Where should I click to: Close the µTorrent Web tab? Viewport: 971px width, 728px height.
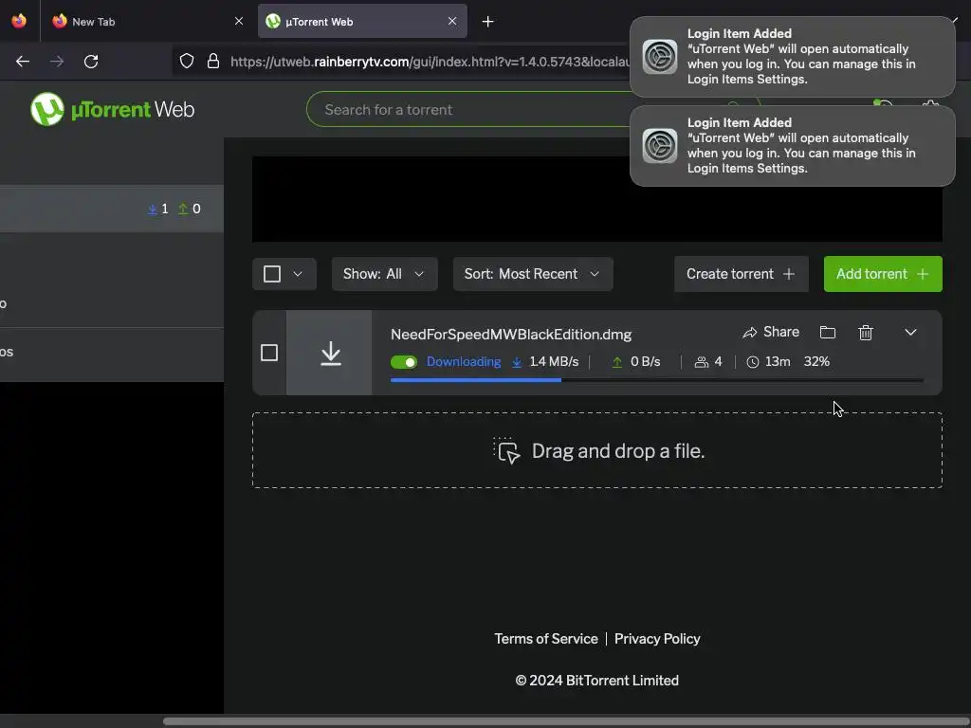pos(452,21)
